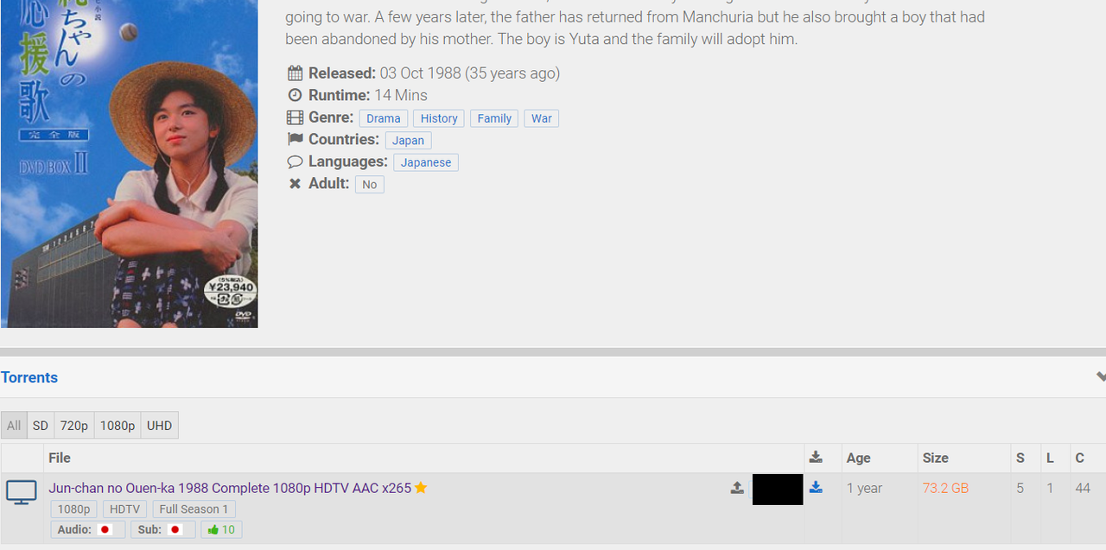Click the Japan flag next to Sub
This screenshot has width=1106, height=550.
click(x=175, y=529)
